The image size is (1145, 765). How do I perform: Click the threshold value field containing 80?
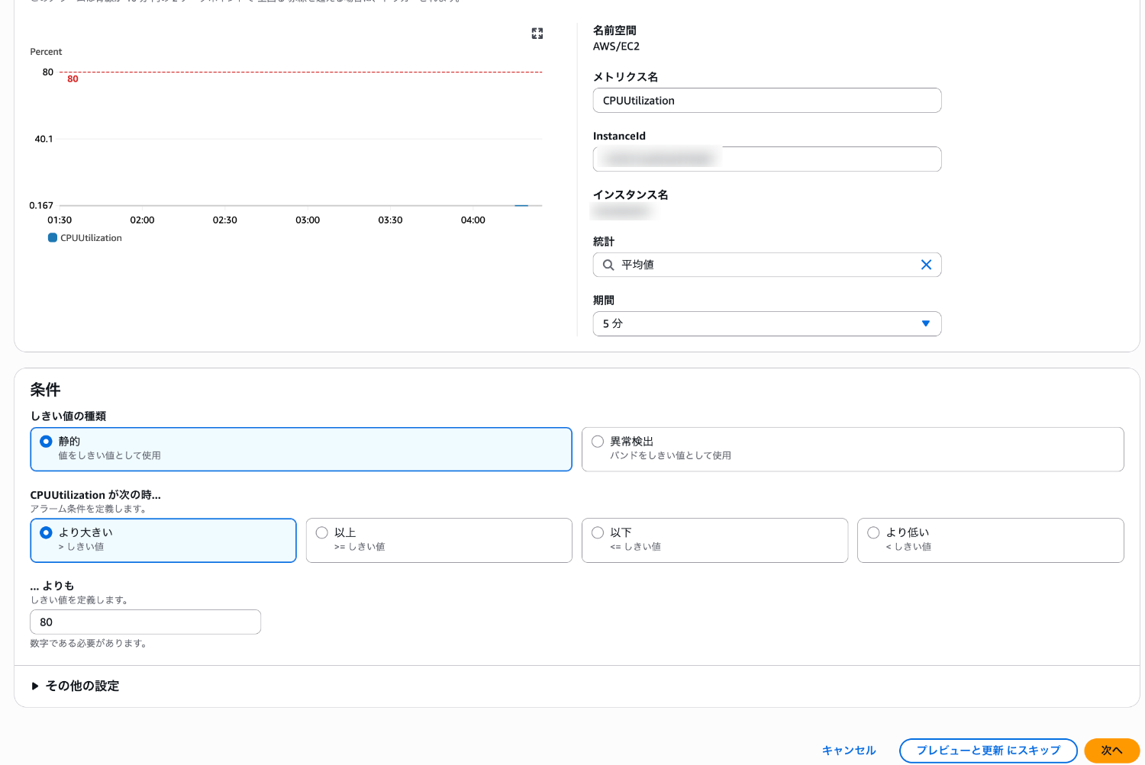(145, 622)
